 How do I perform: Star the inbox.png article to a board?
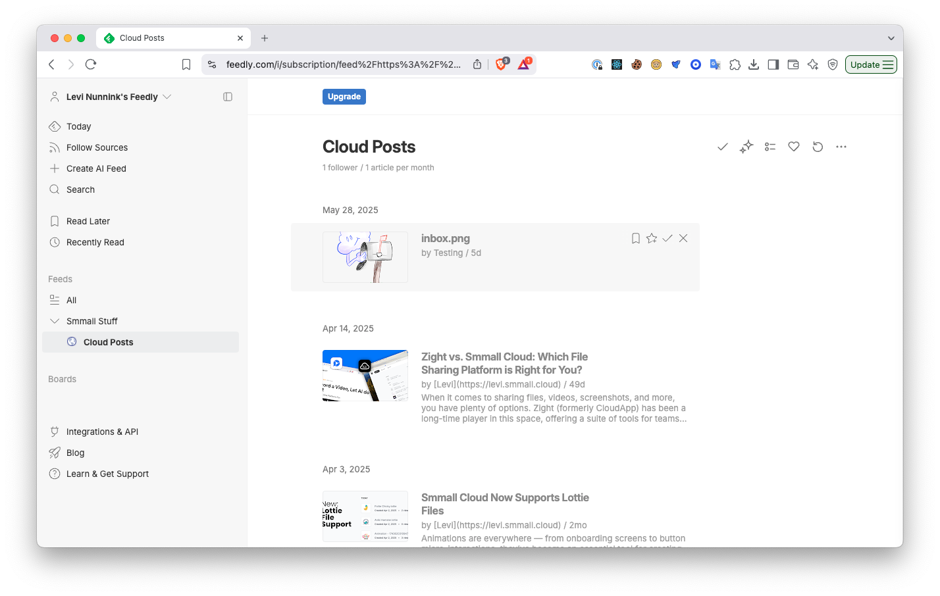point(652,238)
